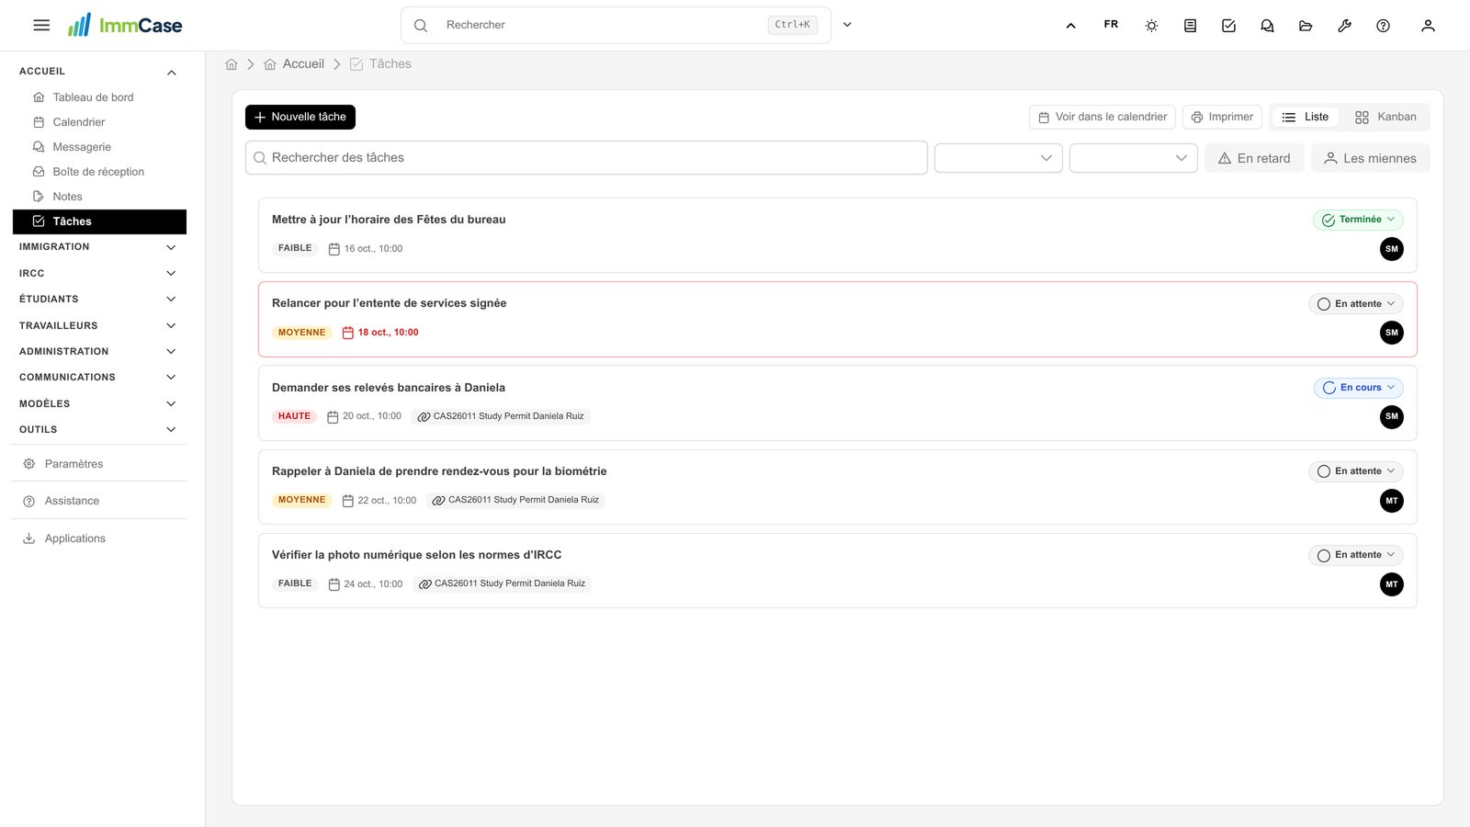This screenshot has width=1470, height=827.
Task: Click the Nouvelle tâche button
Action: (300, 117)
